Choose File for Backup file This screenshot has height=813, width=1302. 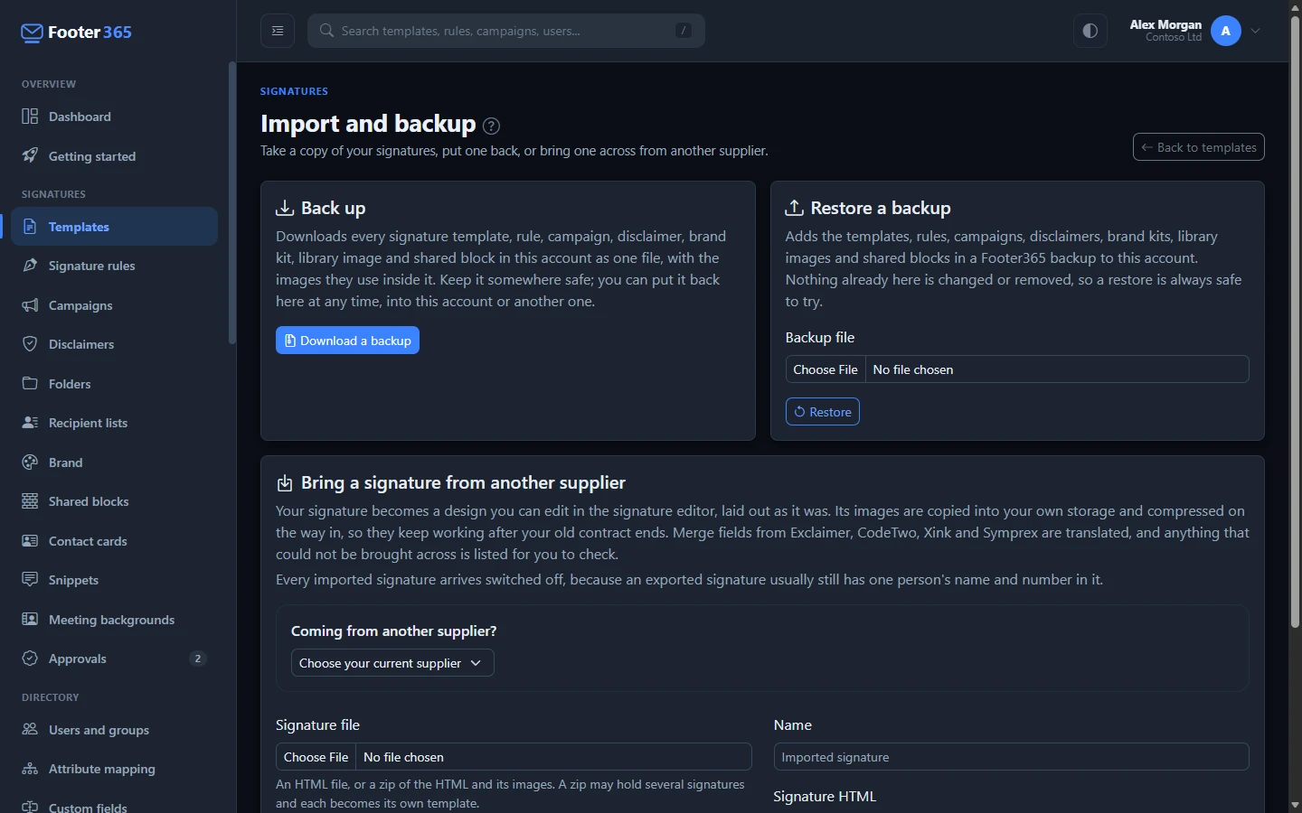pos(826,369)
